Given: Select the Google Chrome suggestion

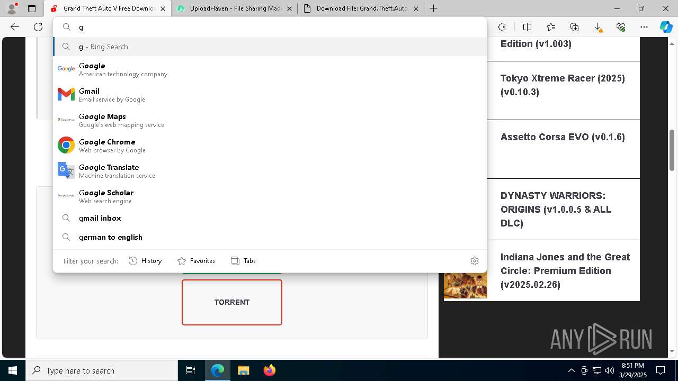Looking at the screenshot, I should coord(270,146).
